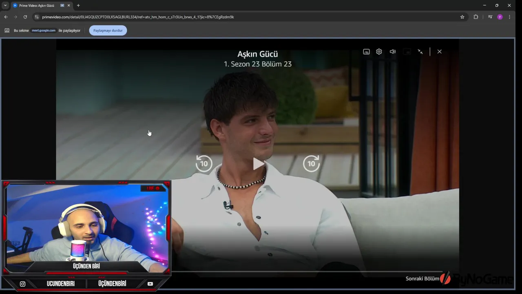This screenshot has width=522, height=294.
Task: Open the Chrome three-dot menu
Action: pos(509,17)
